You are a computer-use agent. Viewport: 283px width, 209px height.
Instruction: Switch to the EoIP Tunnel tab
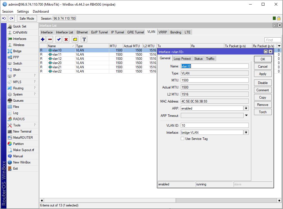[99, 32]
